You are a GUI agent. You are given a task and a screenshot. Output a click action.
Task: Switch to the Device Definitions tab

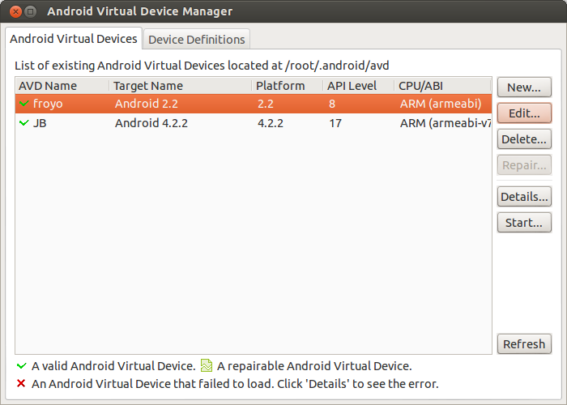pos(196,39)
